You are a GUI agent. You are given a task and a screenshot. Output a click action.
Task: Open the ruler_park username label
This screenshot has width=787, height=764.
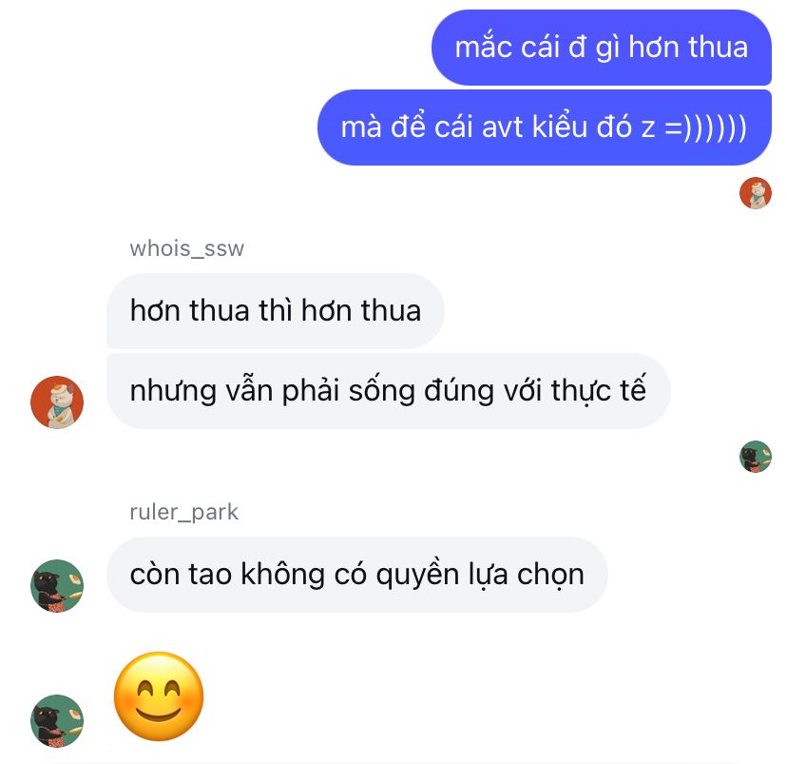(183, 513)
